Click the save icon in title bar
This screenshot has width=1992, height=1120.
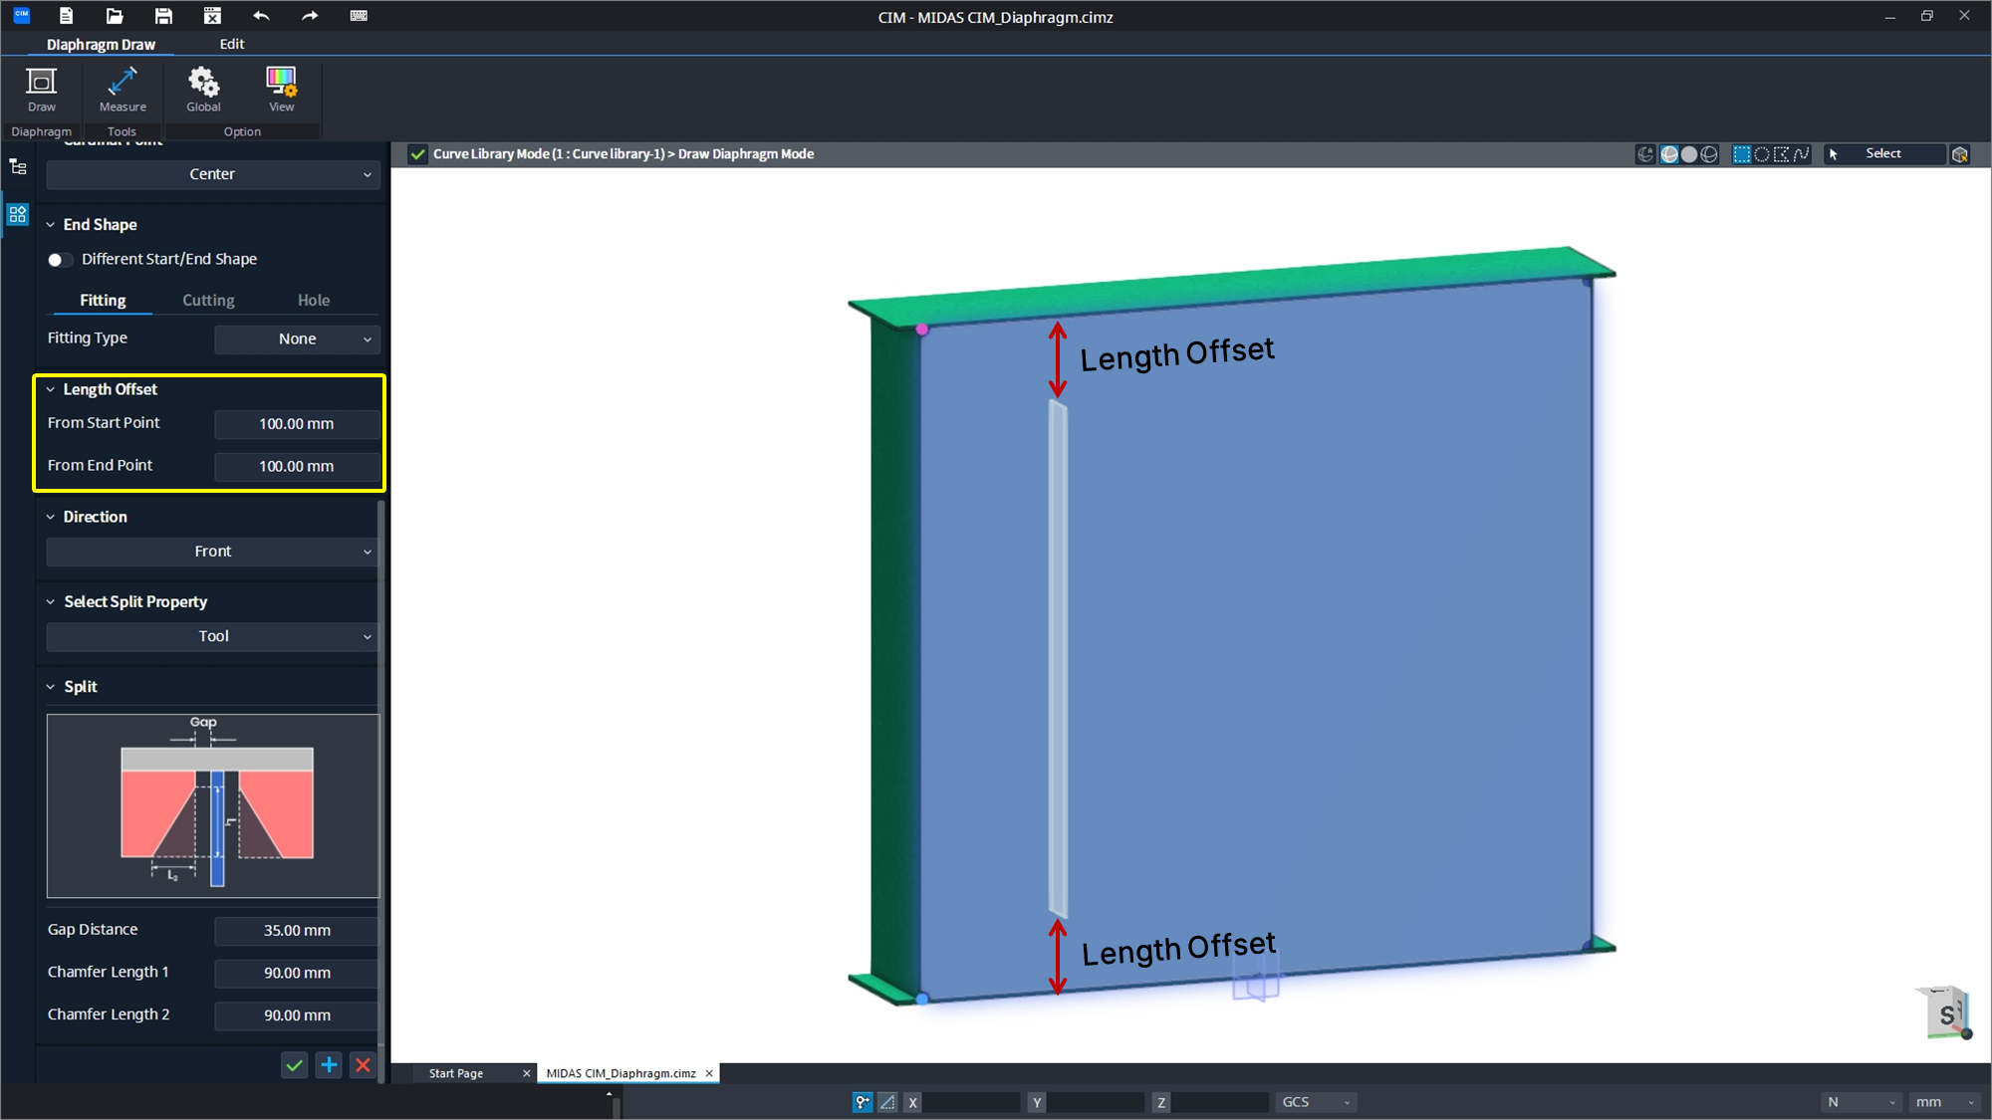163,16
